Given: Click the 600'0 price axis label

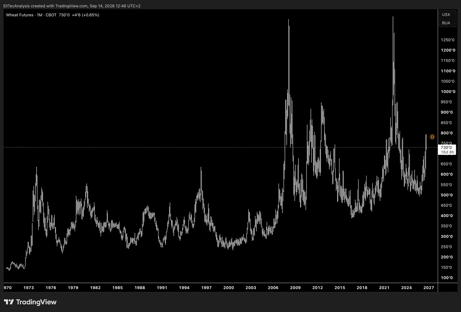Looking at the screenshot, I should coord(447,174).
